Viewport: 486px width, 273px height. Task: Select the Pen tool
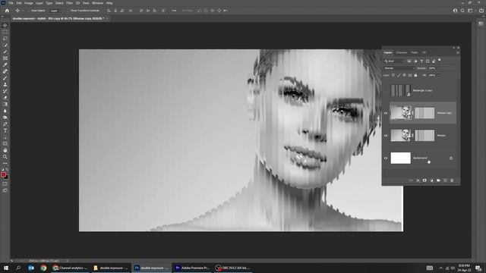point(5,124)
